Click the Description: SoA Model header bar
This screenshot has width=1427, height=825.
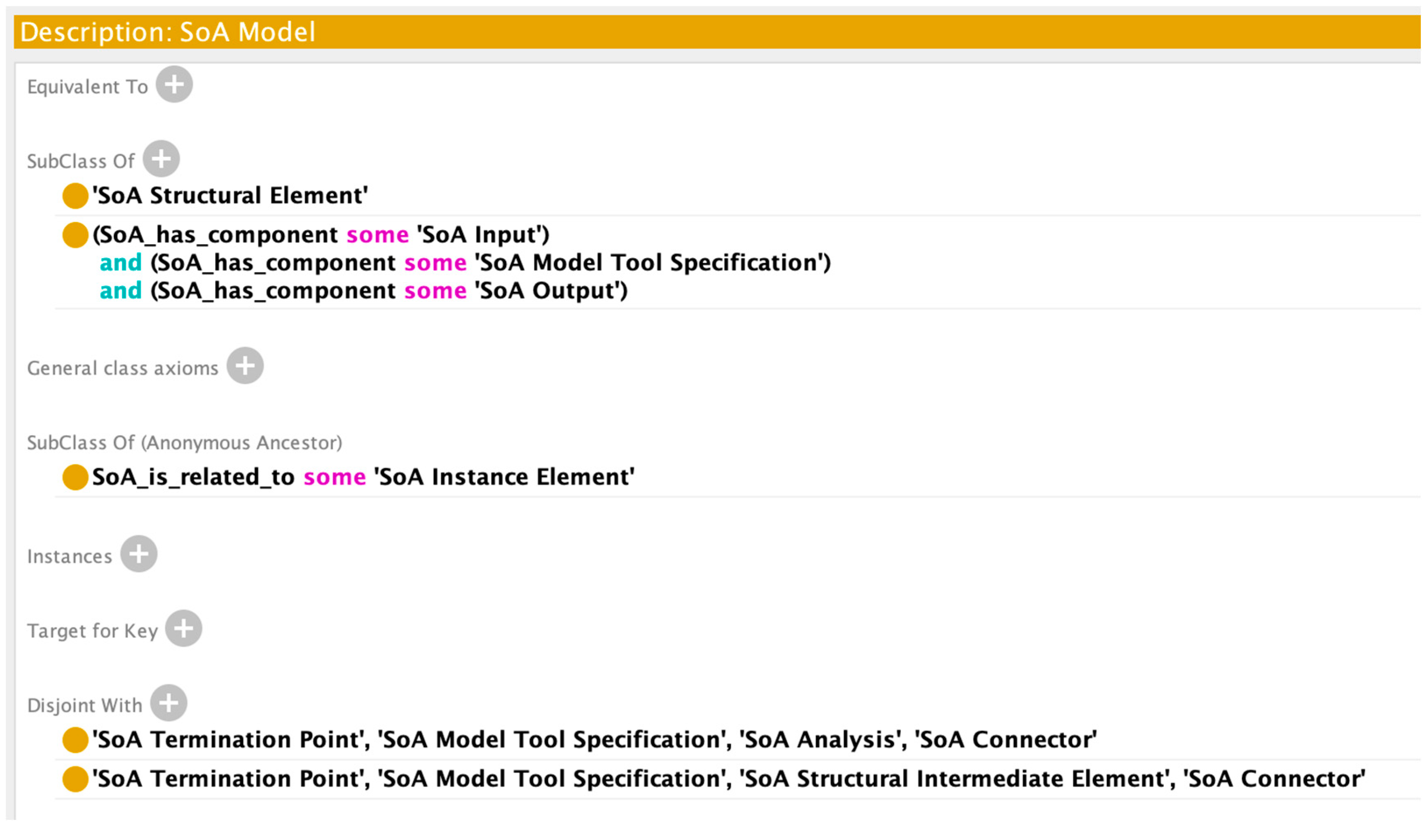click(x=713, y=32)
